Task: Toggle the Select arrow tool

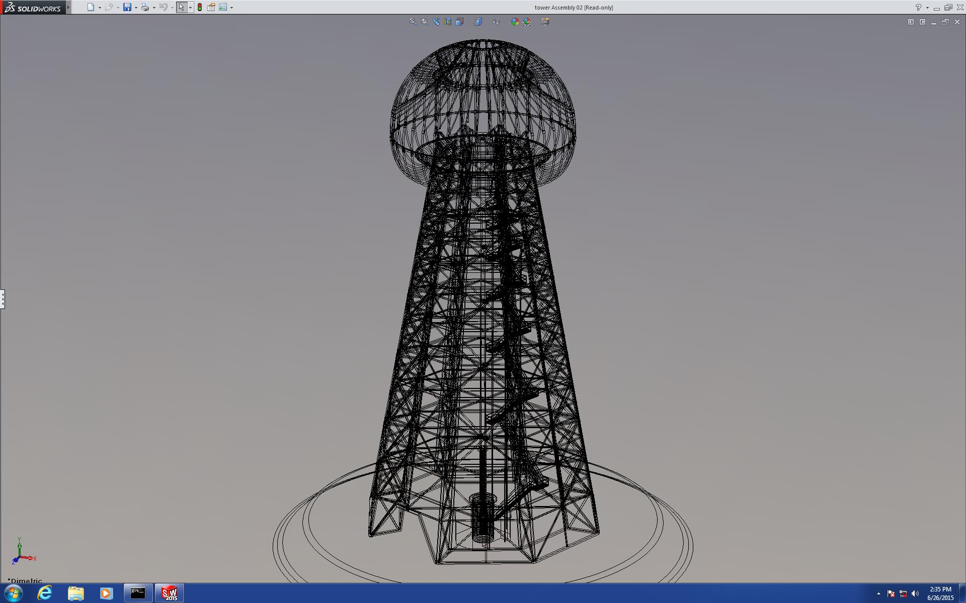Action: point(181,8)
